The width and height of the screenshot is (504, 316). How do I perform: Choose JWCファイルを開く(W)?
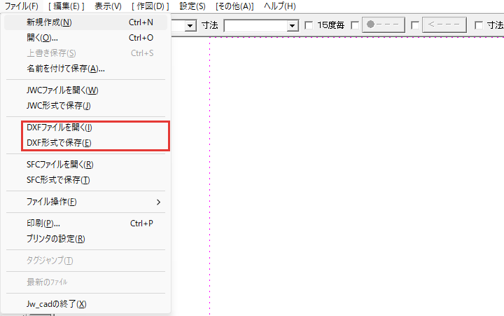86,90
